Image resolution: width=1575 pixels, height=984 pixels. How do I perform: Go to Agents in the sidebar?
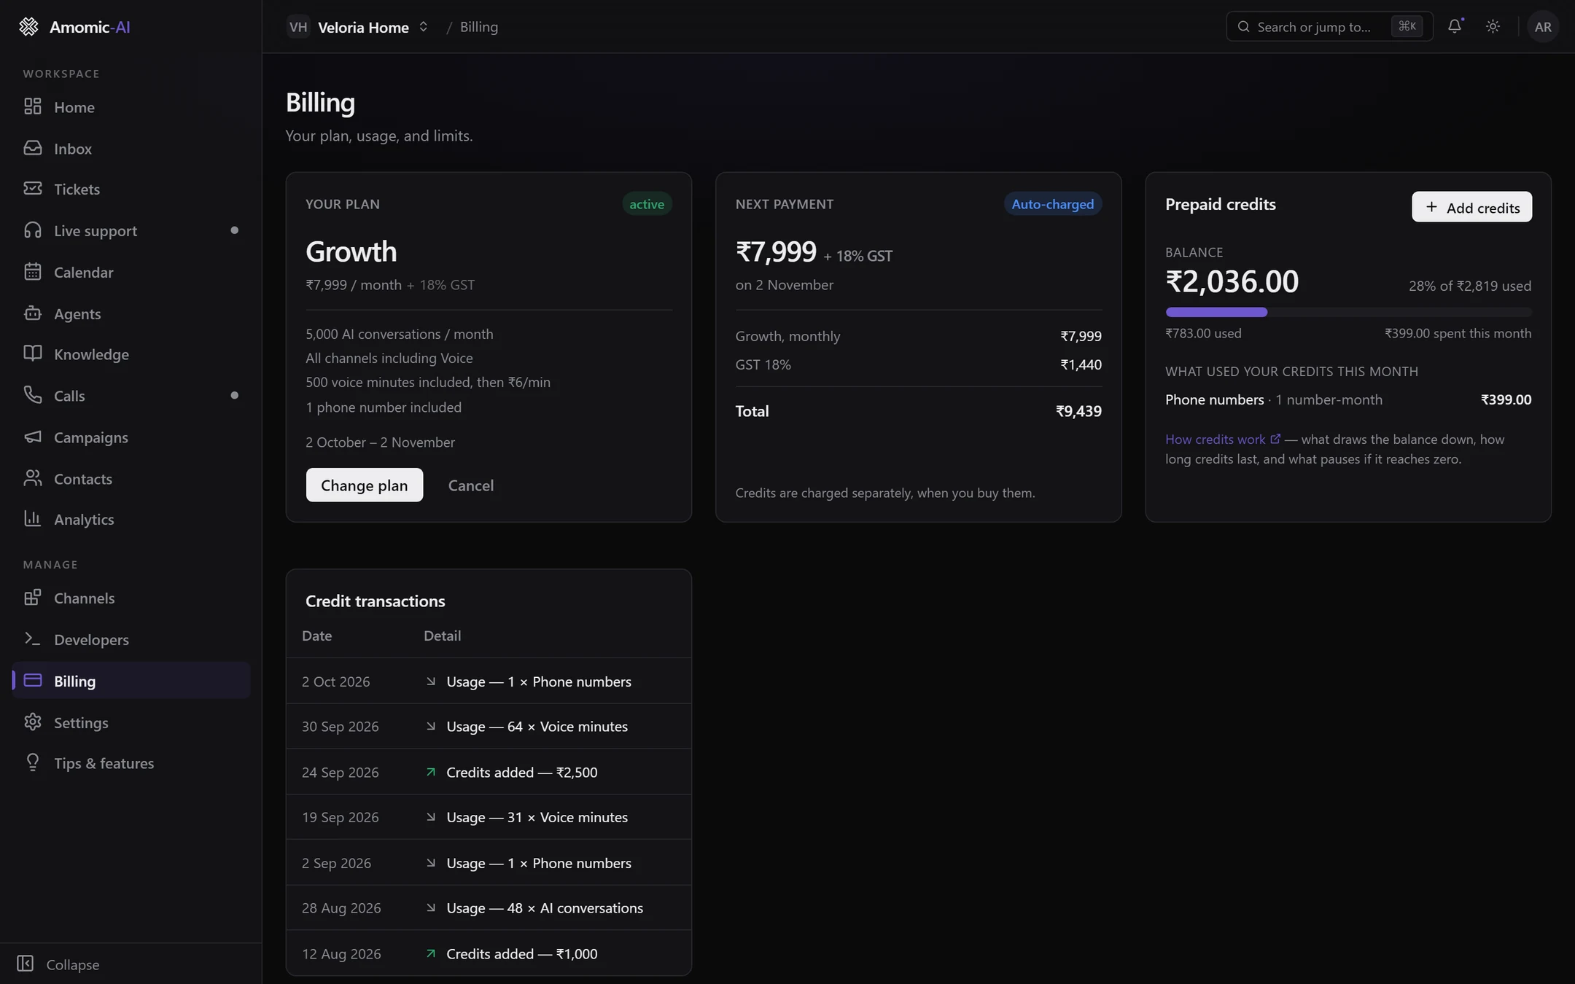[131, 313]
